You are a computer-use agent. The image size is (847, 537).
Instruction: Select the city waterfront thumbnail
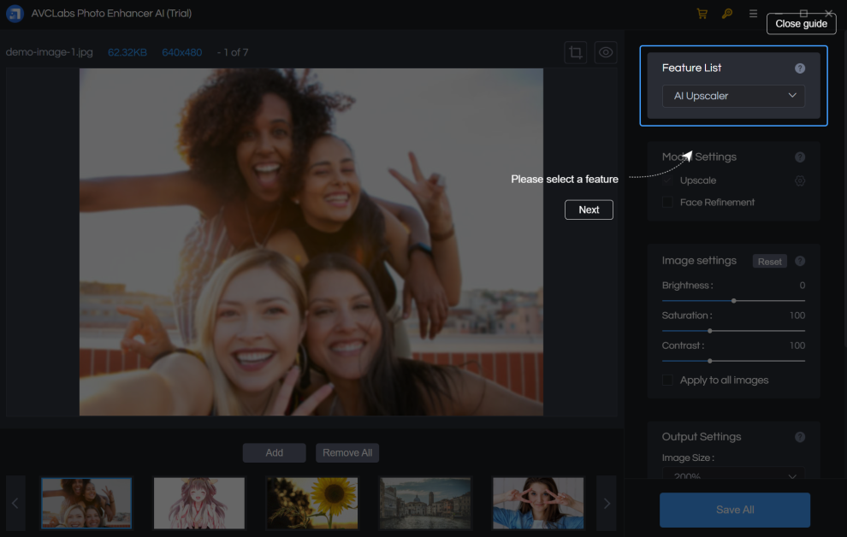tap(425, 504)
